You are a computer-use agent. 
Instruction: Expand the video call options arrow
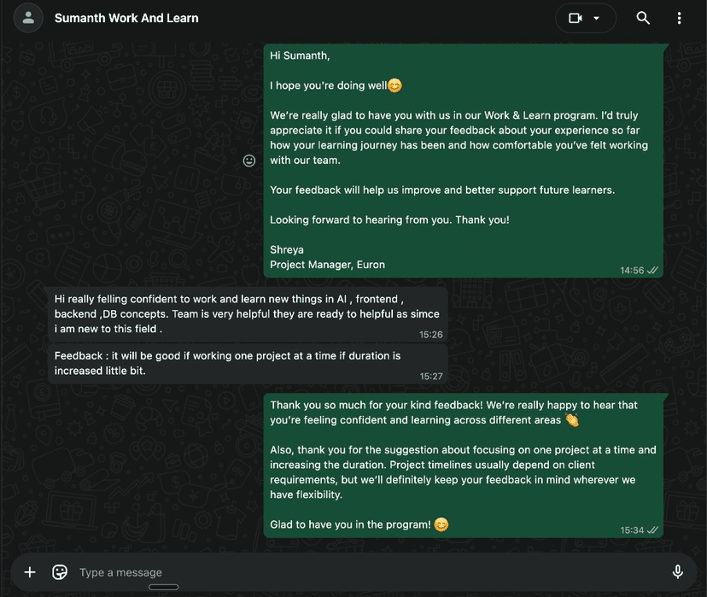point(597,18)
